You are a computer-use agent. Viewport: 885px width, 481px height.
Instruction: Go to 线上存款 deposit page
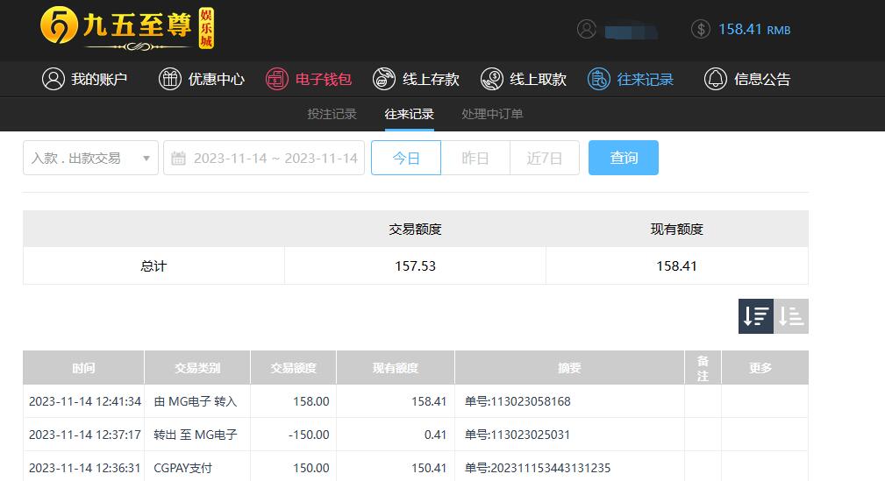pyautogui.click(x=416, y=79)
